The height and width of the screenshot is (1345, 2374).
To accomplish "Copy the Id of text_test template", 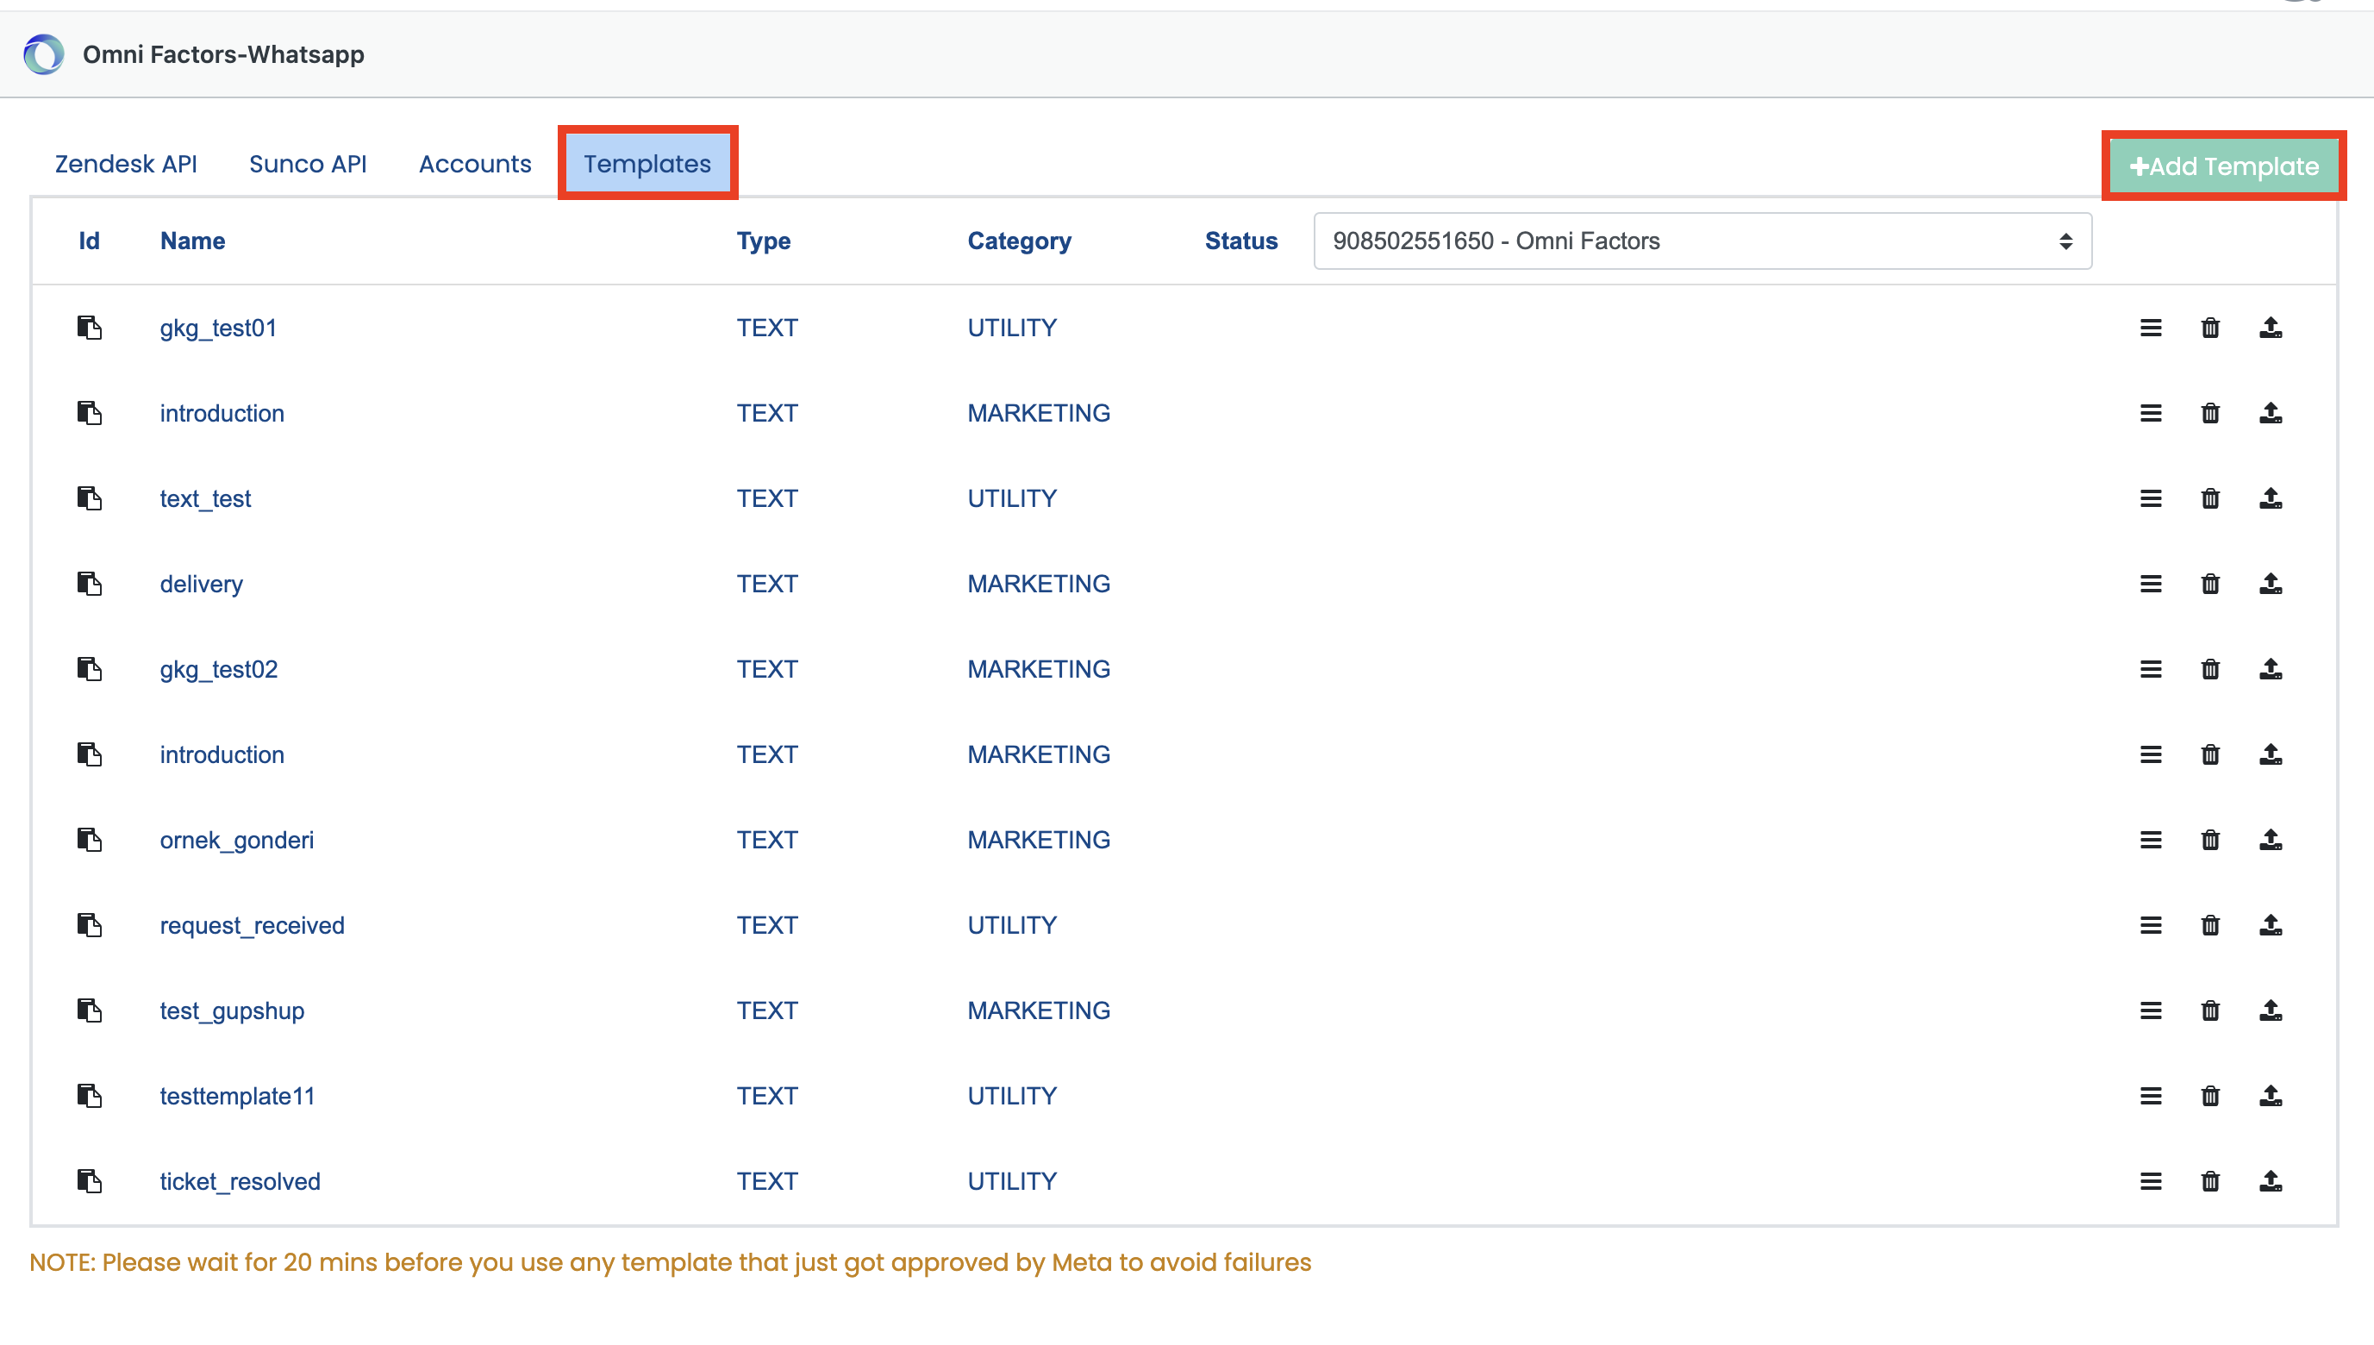I will click(x=90, y=499).
